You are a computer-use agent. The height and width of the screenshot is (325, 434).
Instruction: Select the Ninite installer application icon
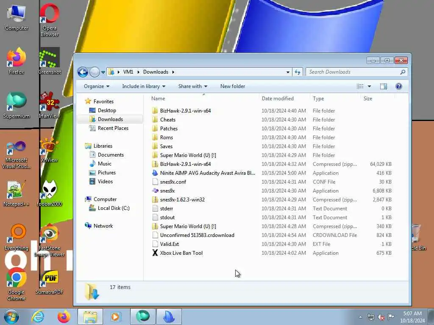(x=155, y=173)
